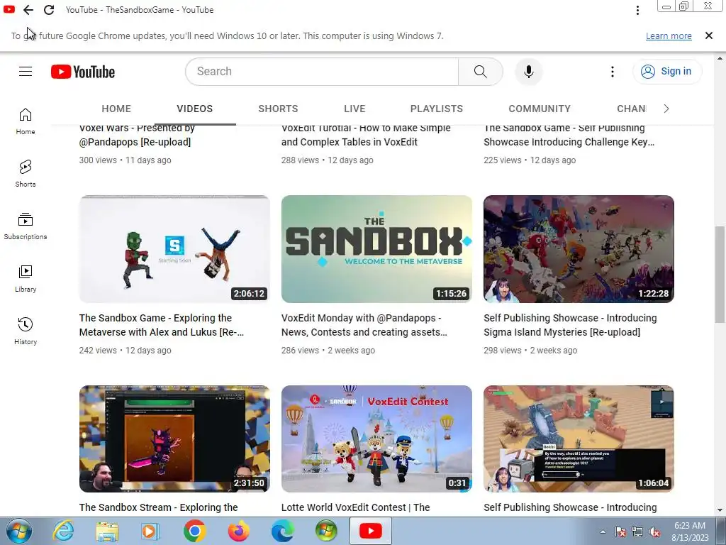The height and width of the screenshot is (545, 726).
Task: Click title 'The Sandbox Game - Exploring the Metaverse'
Action: point(161,325)
